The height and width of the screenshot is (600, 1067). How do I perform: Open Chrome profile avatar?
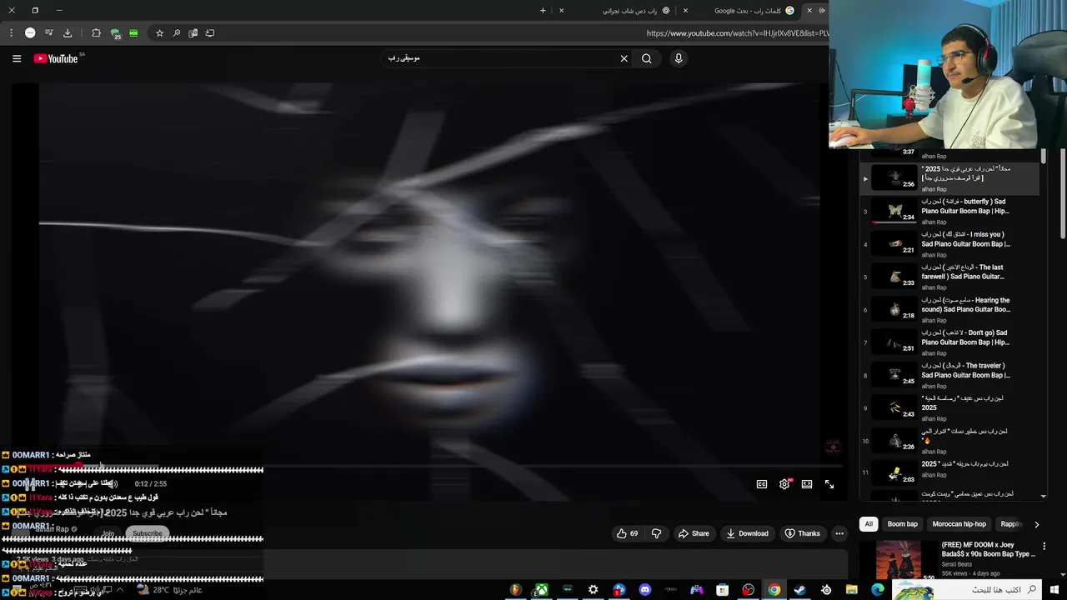pyautogui.click(x=30, y=33)
